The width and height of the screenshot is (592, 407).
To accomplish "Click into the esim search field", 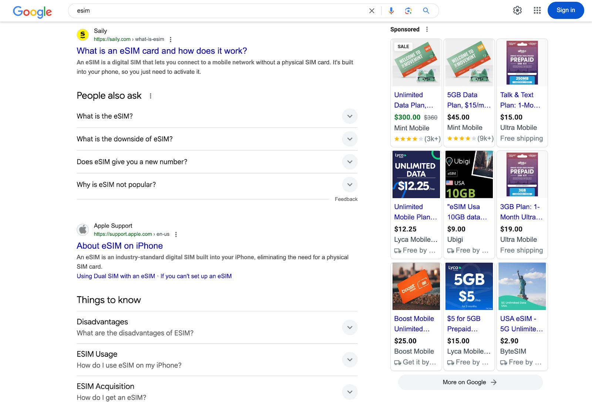I will coord(218,11).
